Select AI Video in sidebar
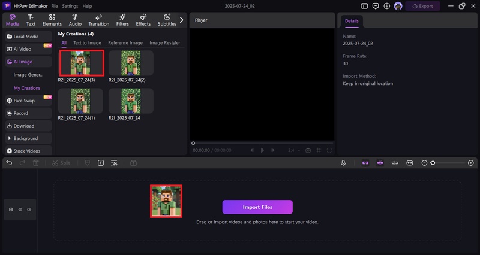Viewport: 480px width, 255px height. tap(28, 49)
